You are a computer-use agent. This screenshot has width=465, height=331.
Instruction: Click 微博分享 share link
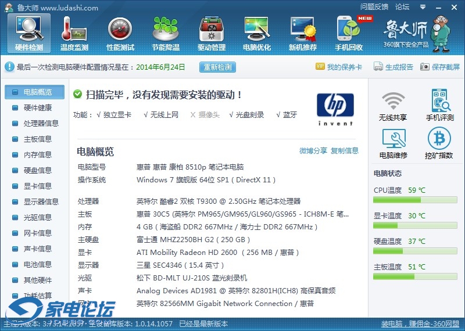pos(313,151)
